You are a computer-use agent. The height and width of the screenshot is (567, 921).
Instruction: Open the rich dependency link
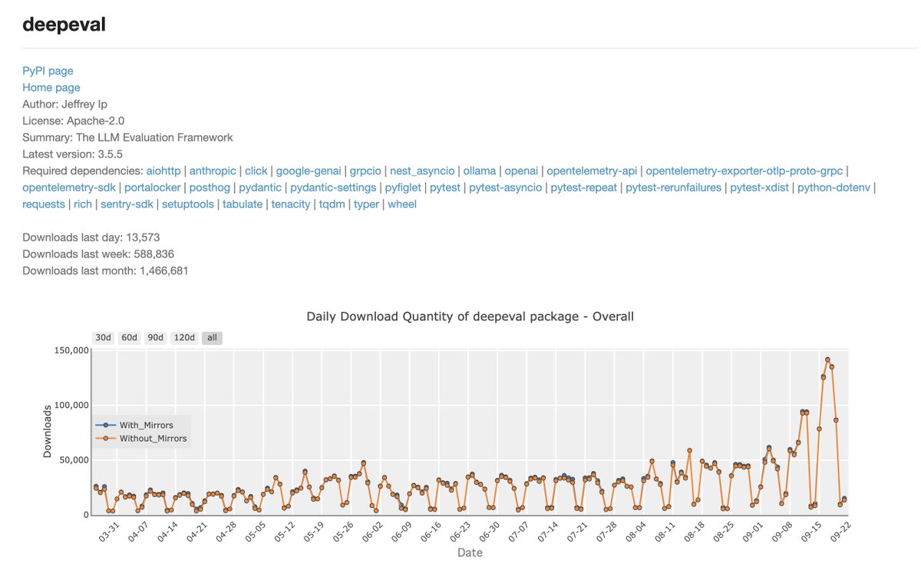coord(83,204)
